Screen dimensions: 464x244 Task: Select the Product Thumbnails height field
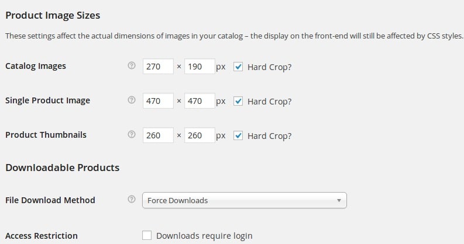point(200,135)
